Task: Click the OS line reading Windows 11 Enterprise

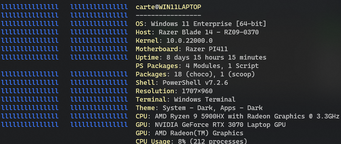Action: click(201, 24)
